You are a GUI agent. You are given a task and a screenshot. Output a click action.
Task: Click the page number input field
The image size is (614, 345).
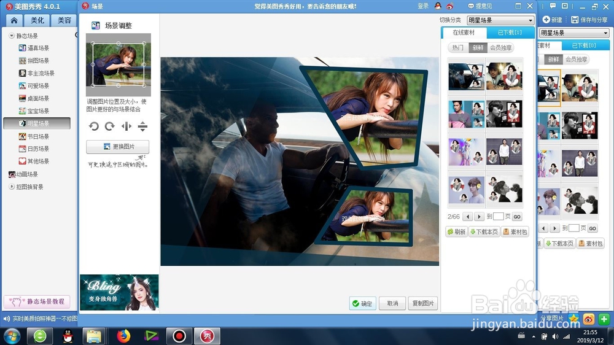coord(498,217)
